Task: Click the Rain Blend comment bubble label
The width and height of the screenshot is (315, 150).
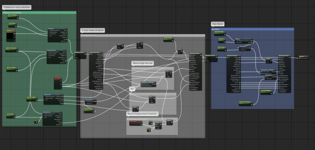Action: [x=217, y=24]
